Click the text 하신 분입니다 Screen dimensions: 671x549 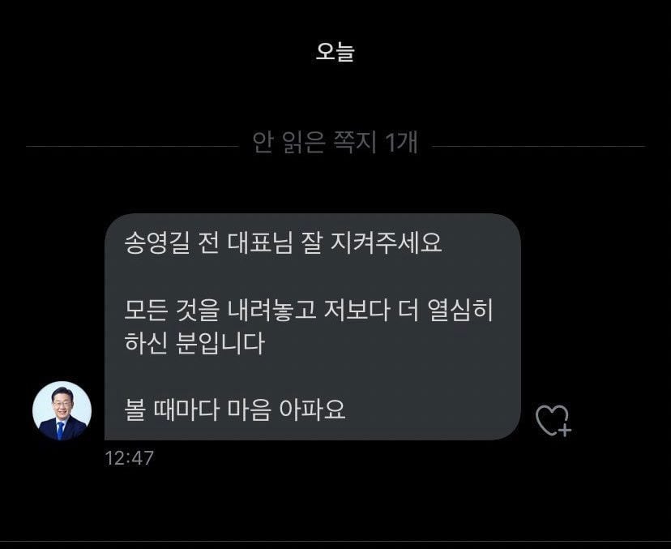coord(194,343)
